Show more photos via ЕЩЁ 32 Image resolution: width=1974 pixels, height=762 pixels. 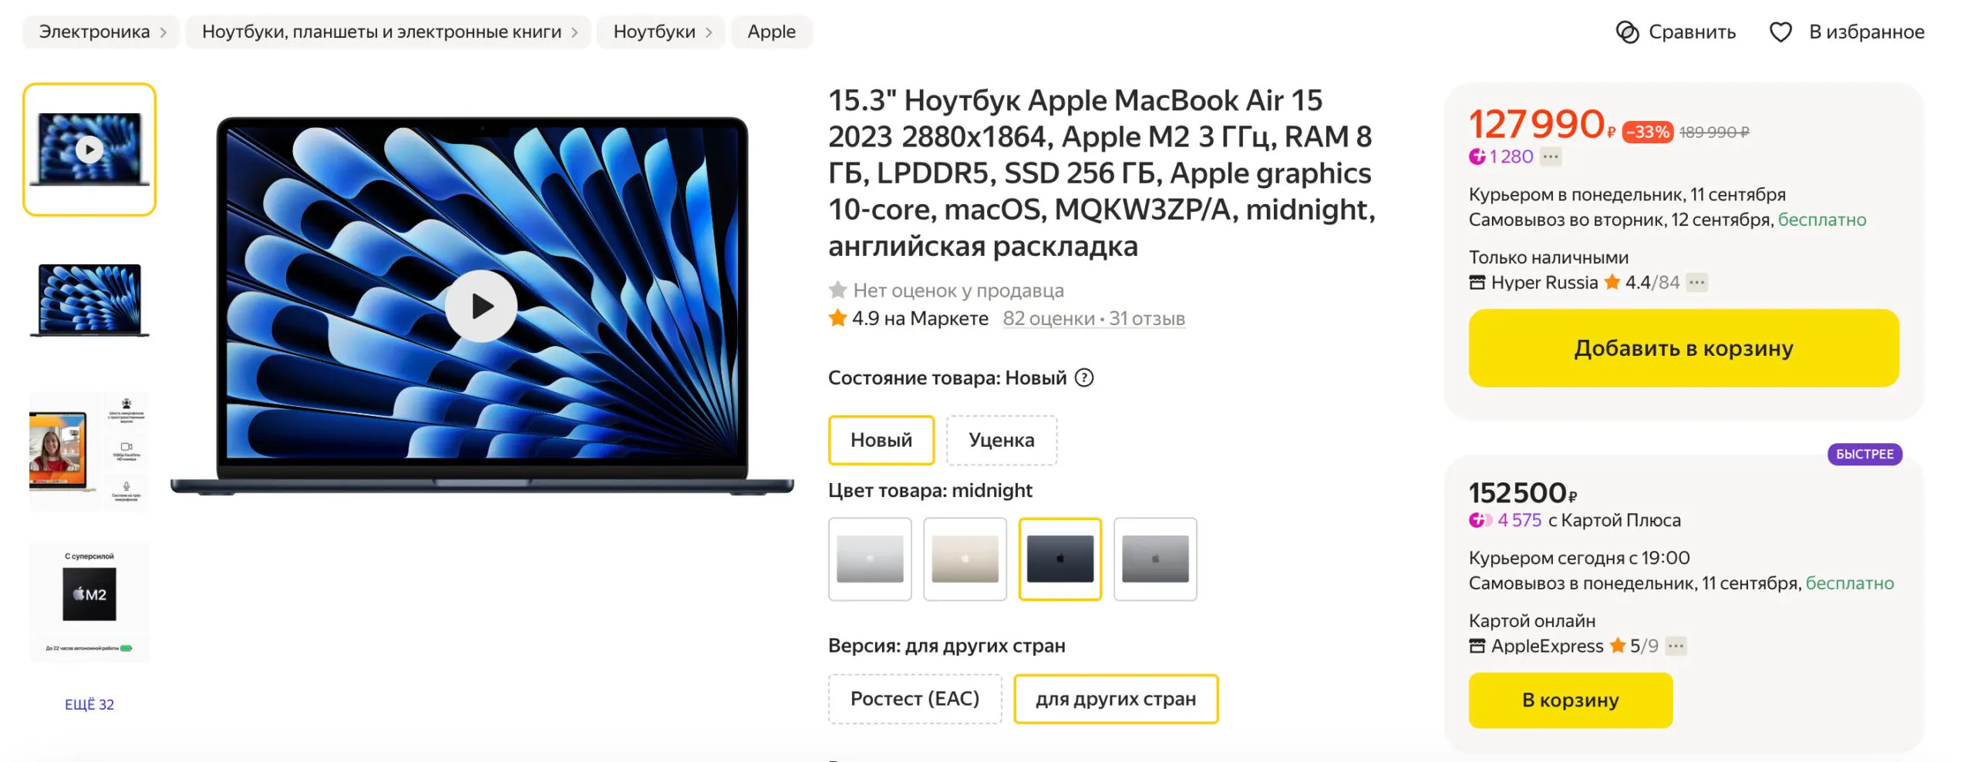pos(89,704)
